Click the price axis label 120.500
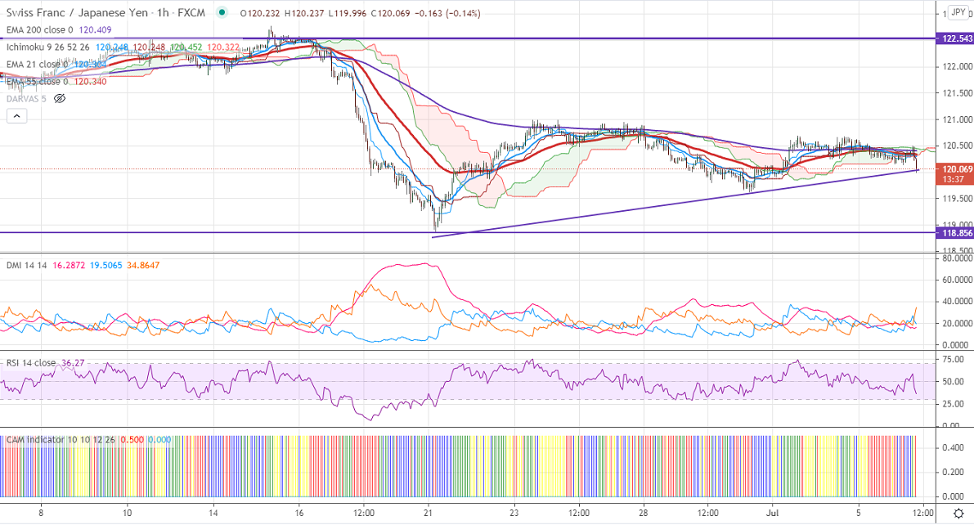 (x=957, y=146)
